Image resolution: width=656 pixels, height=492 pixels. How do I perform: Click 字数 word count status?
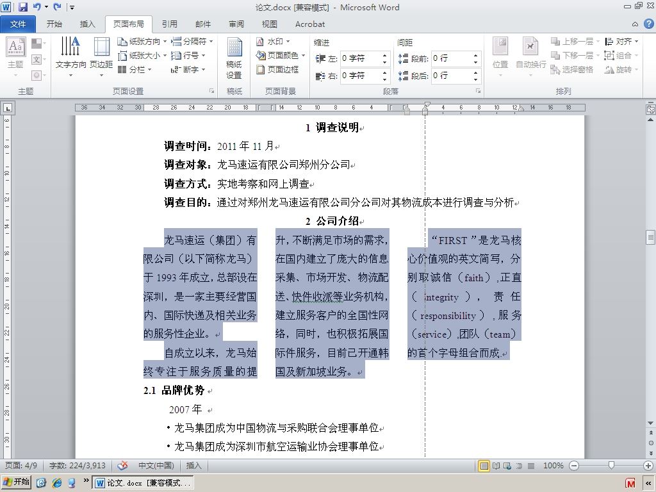pyautogui.click(x=78, y=466)
